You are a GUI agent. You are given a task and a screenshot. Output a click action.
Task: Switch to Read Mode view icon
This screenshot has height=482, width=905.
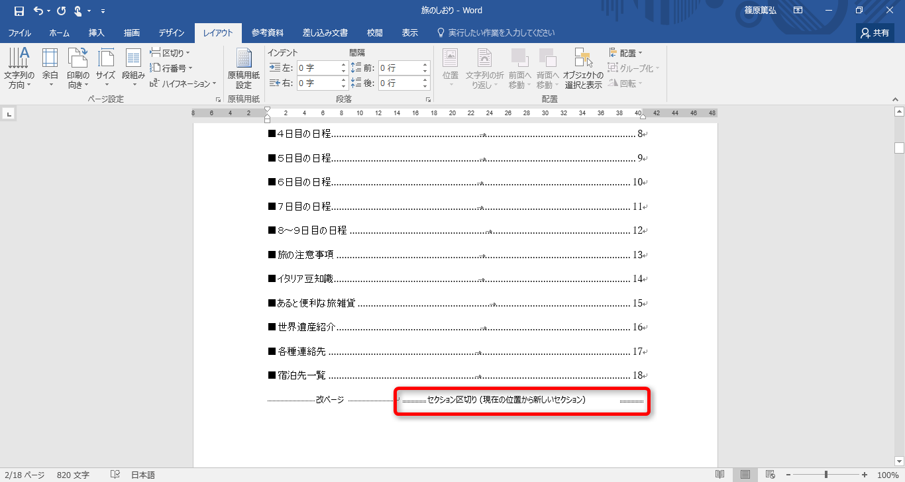(x=720, y=475)
